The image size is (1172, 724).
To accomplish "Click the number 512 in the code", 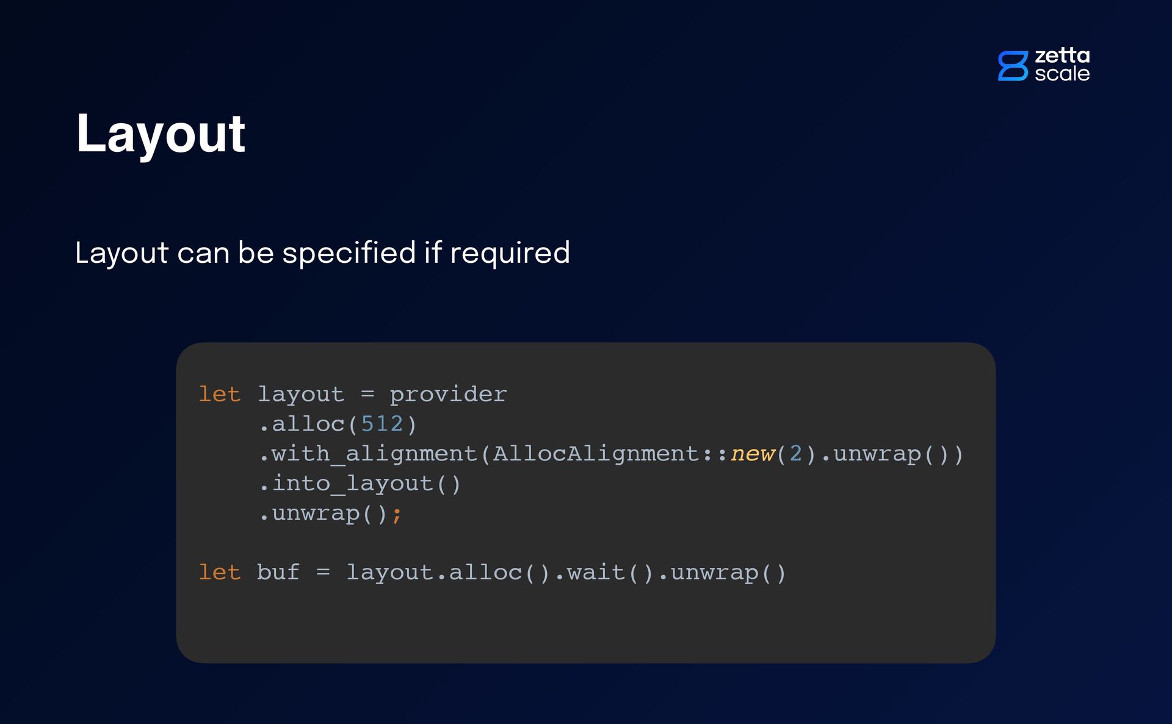I will [382, 424].
